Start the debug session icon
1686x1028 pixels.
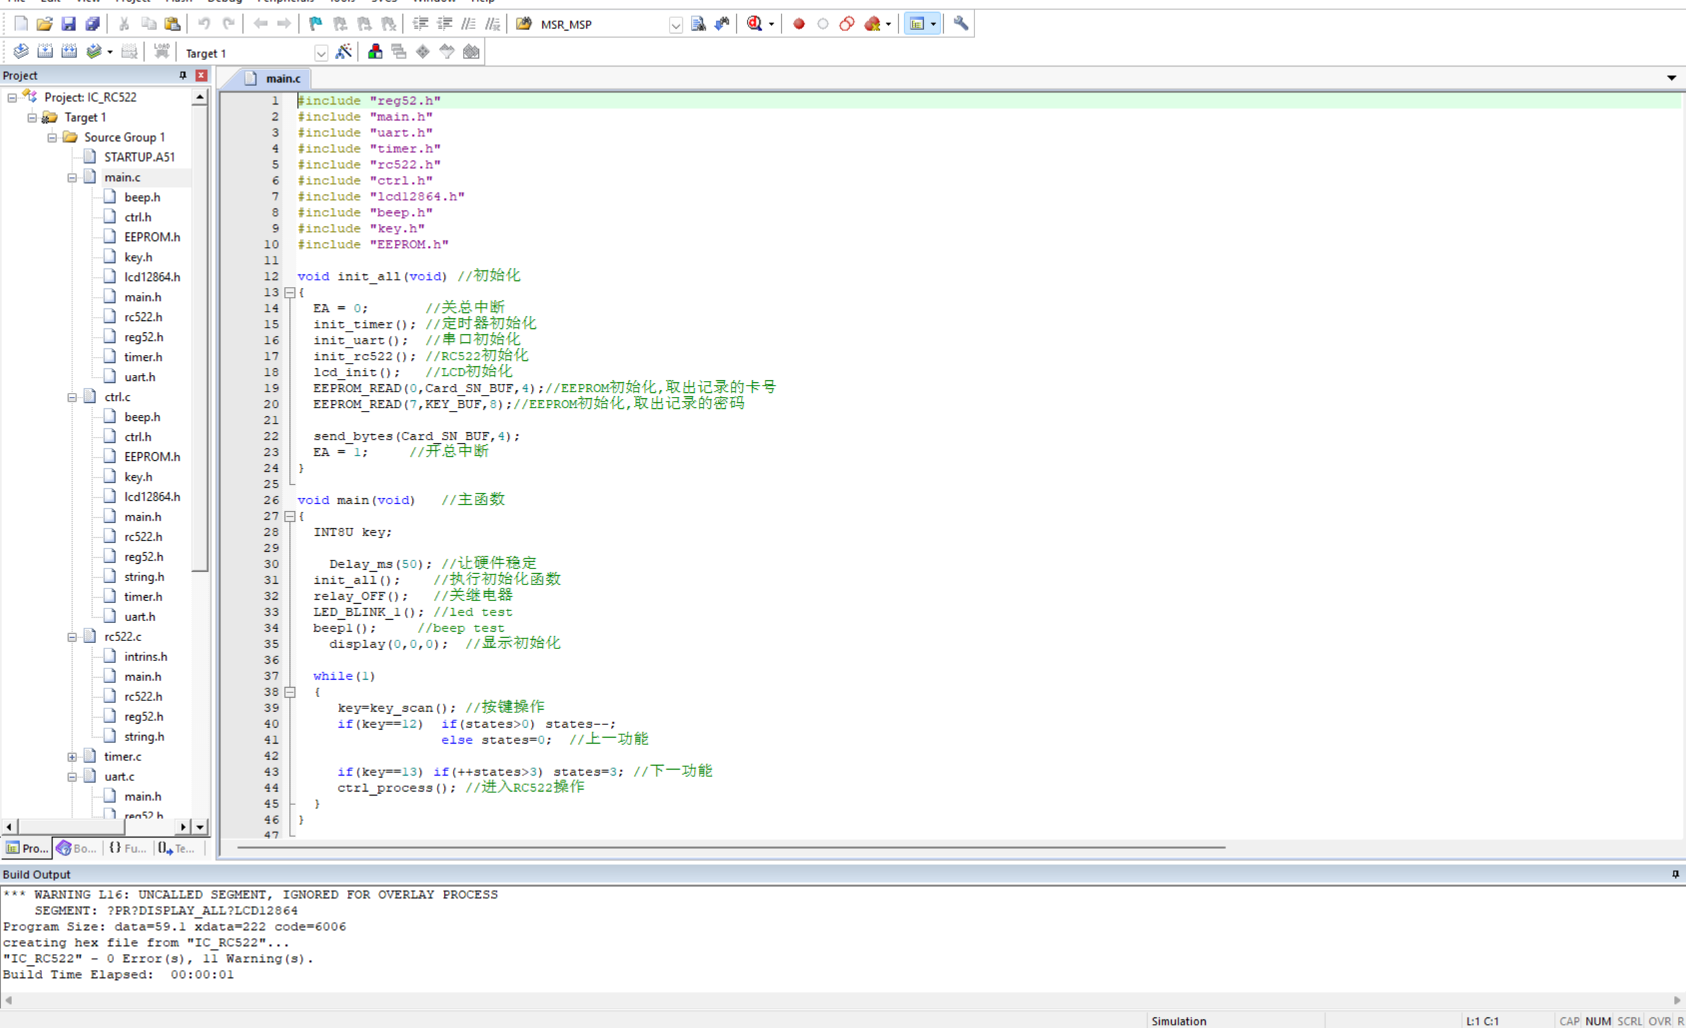coord(755,24)
